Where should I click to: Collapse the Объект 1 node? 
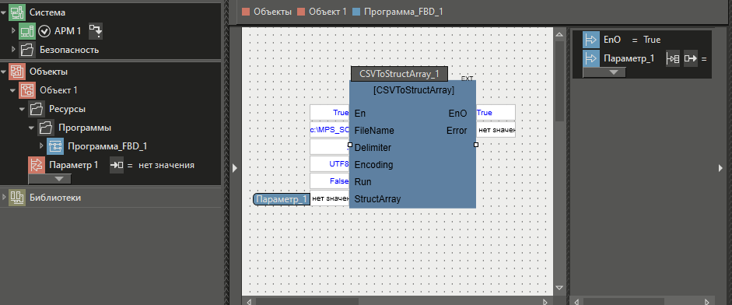[13, 90]
